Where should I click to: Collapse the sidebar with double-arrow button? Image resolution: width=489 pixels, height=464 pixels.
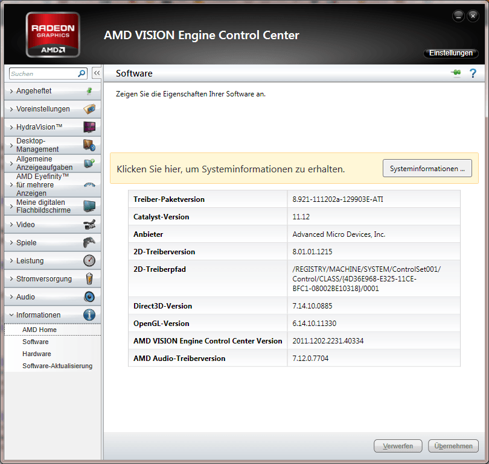tap(97, 73)
